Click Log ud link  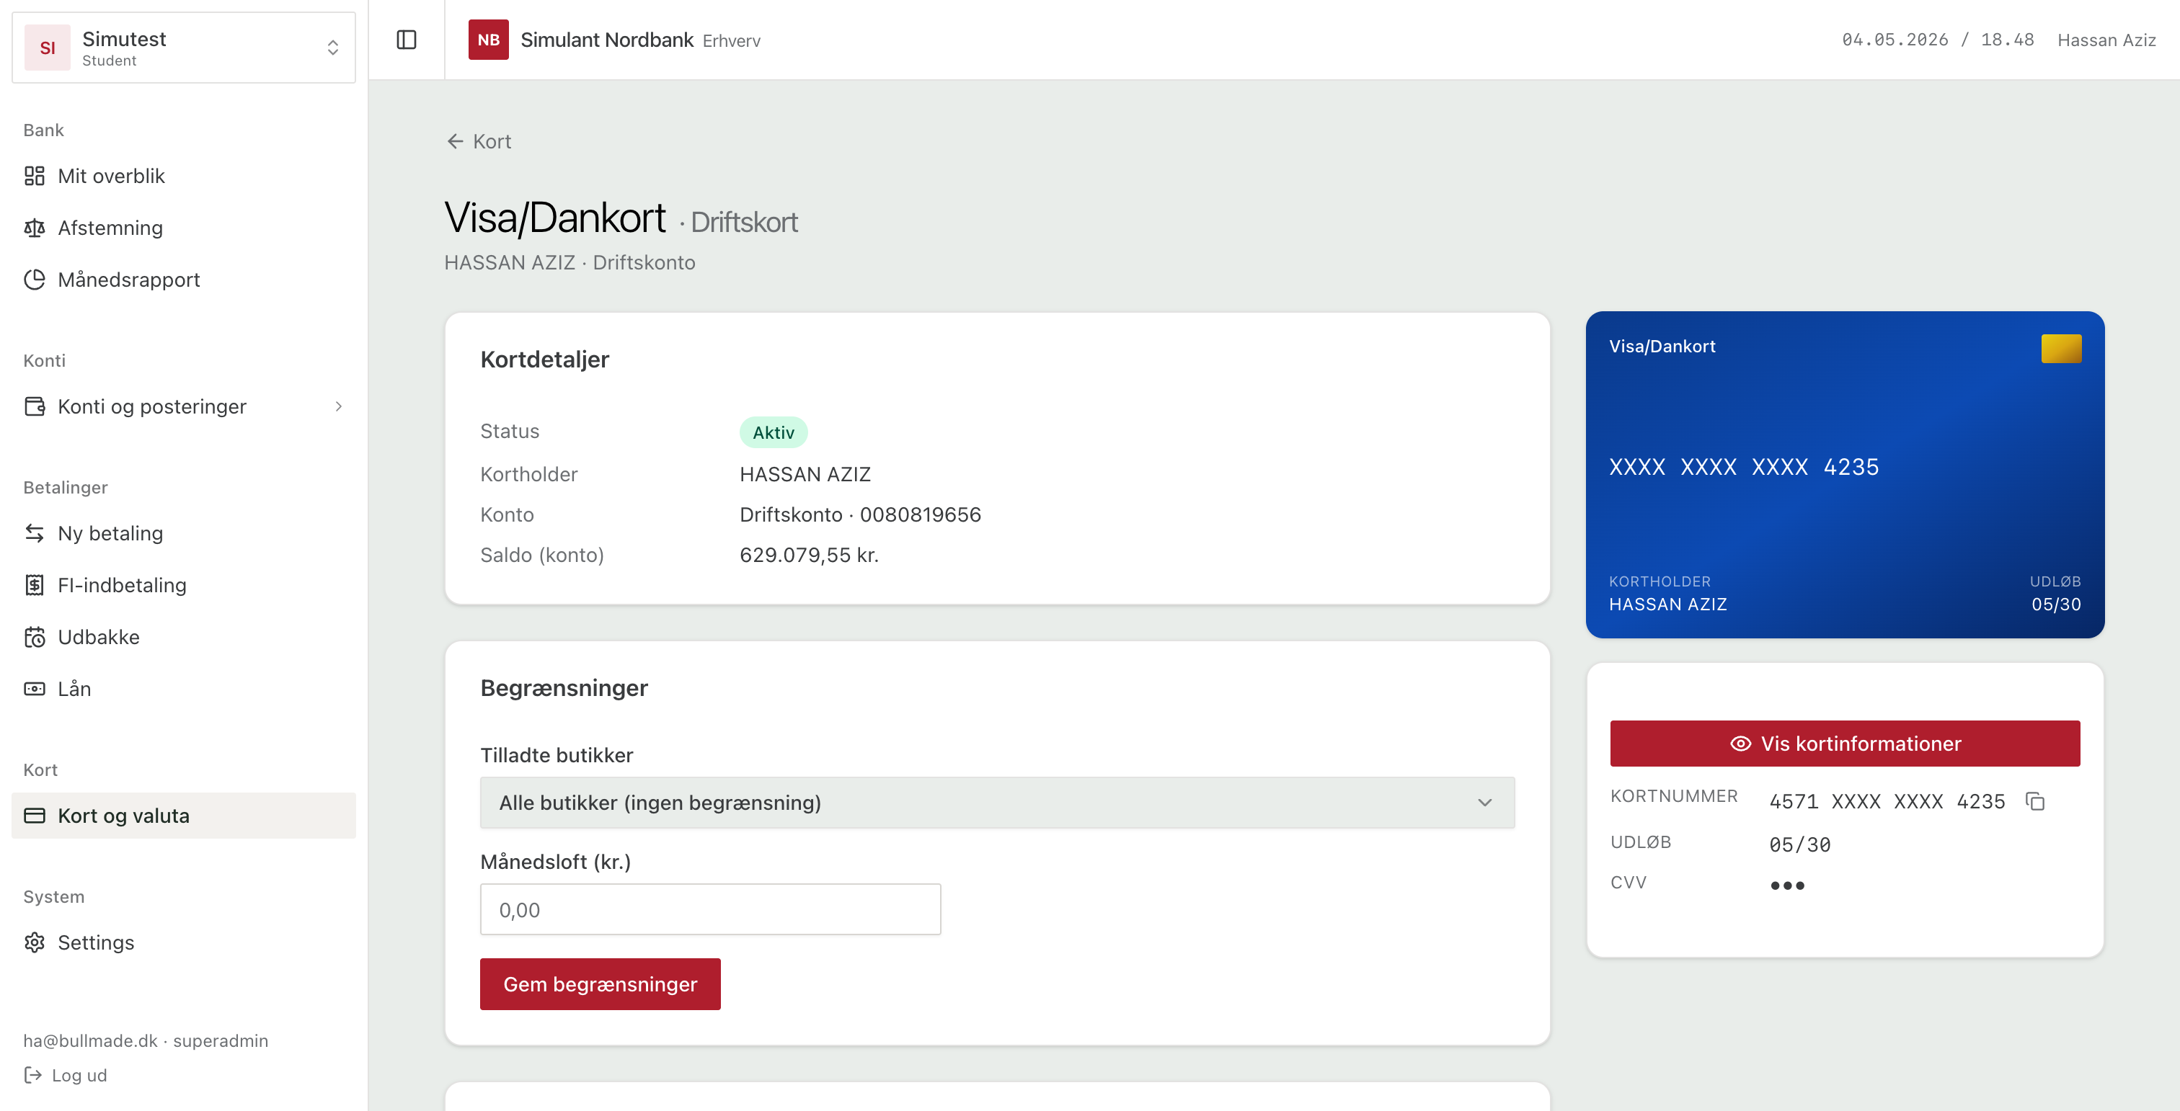[65, 1075]
